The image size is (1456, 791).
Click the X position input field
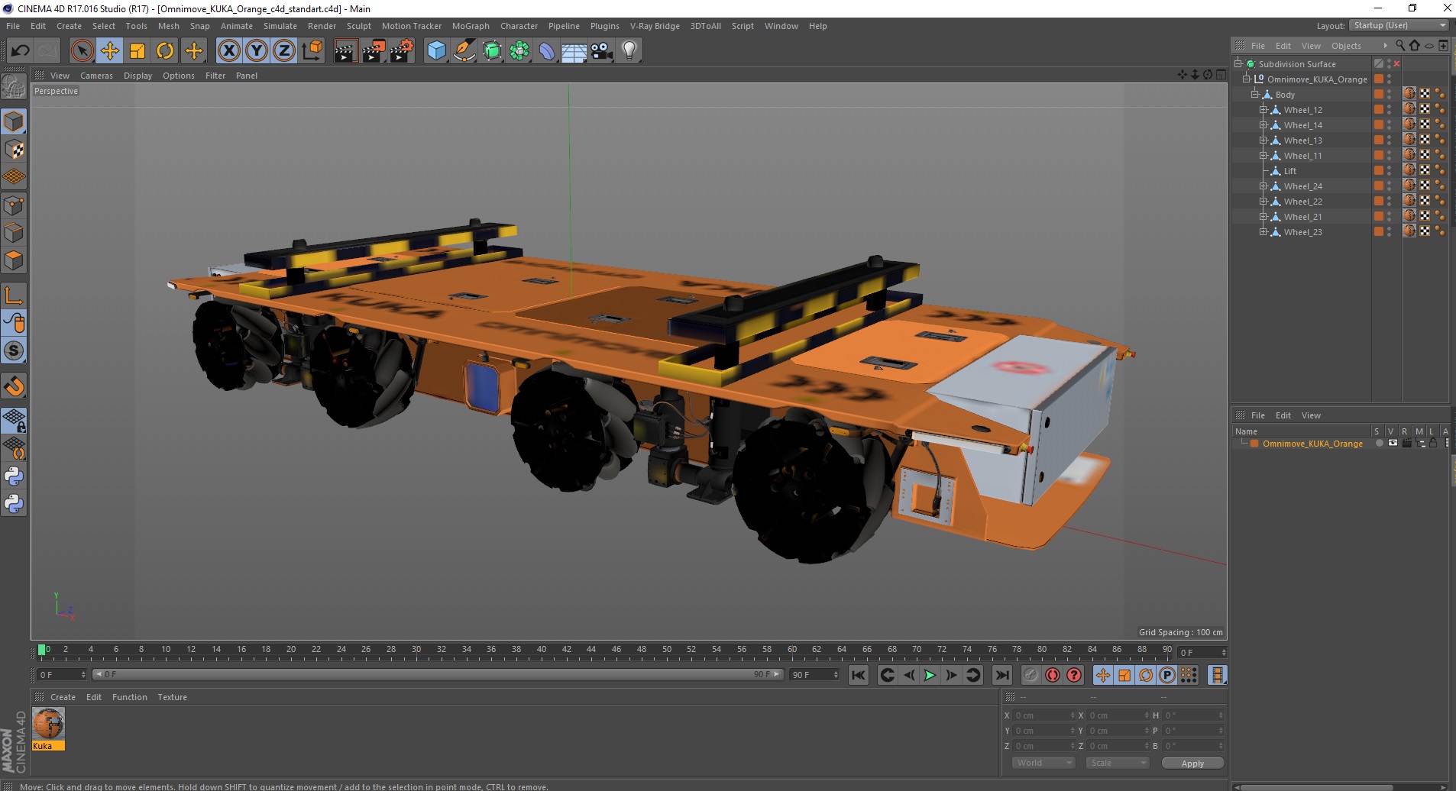point(1043,715)
